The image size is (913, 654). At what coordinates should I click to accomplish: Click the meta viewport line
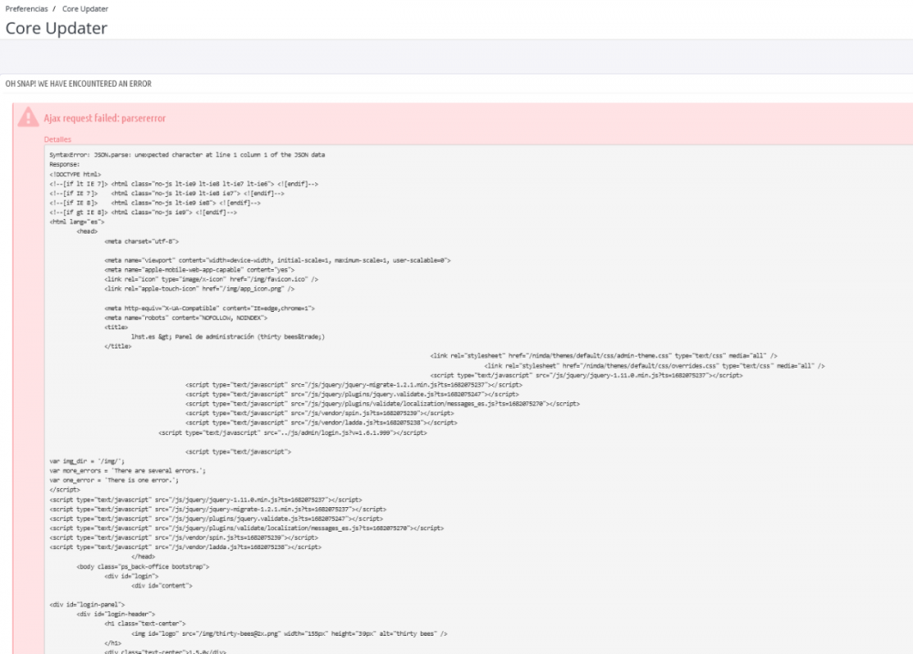click(278, 260)
